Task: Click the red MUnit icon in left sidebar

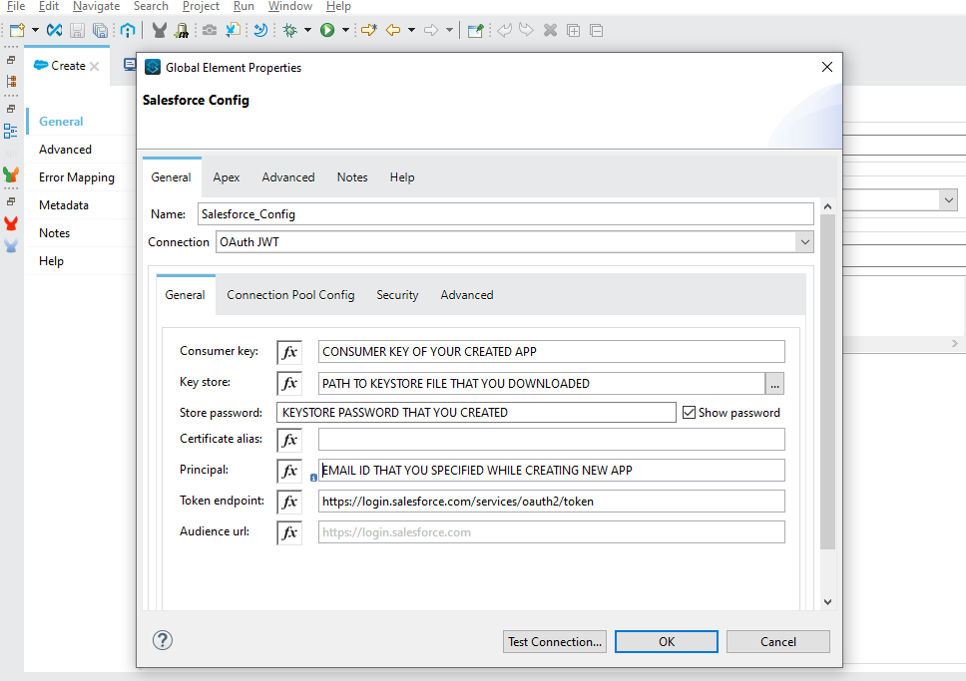Action: click(x=10, y=223)
